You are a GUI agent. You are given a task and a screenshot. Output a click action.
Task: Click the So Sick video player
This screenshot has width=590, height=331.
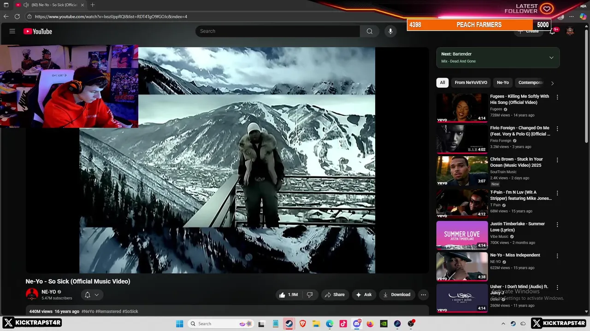[x=227, y=160]
